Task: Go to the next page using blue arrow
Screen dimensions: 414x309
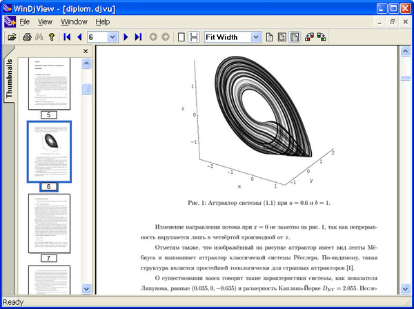Action: coord(126,37)
